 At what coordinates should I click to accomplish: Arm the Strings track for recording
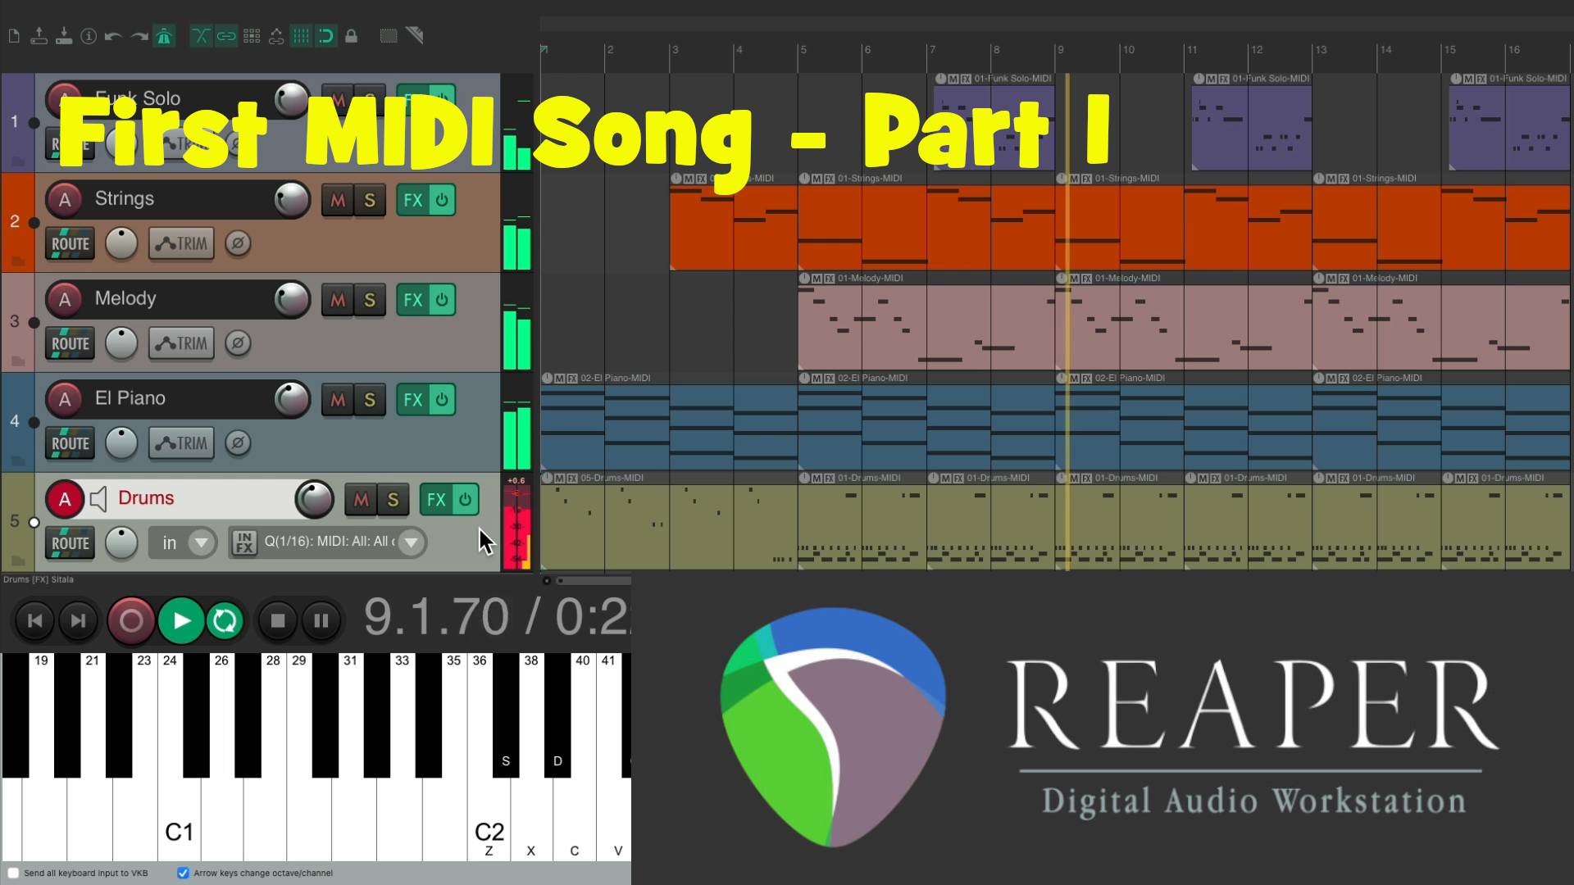click(x=65, y=200)
